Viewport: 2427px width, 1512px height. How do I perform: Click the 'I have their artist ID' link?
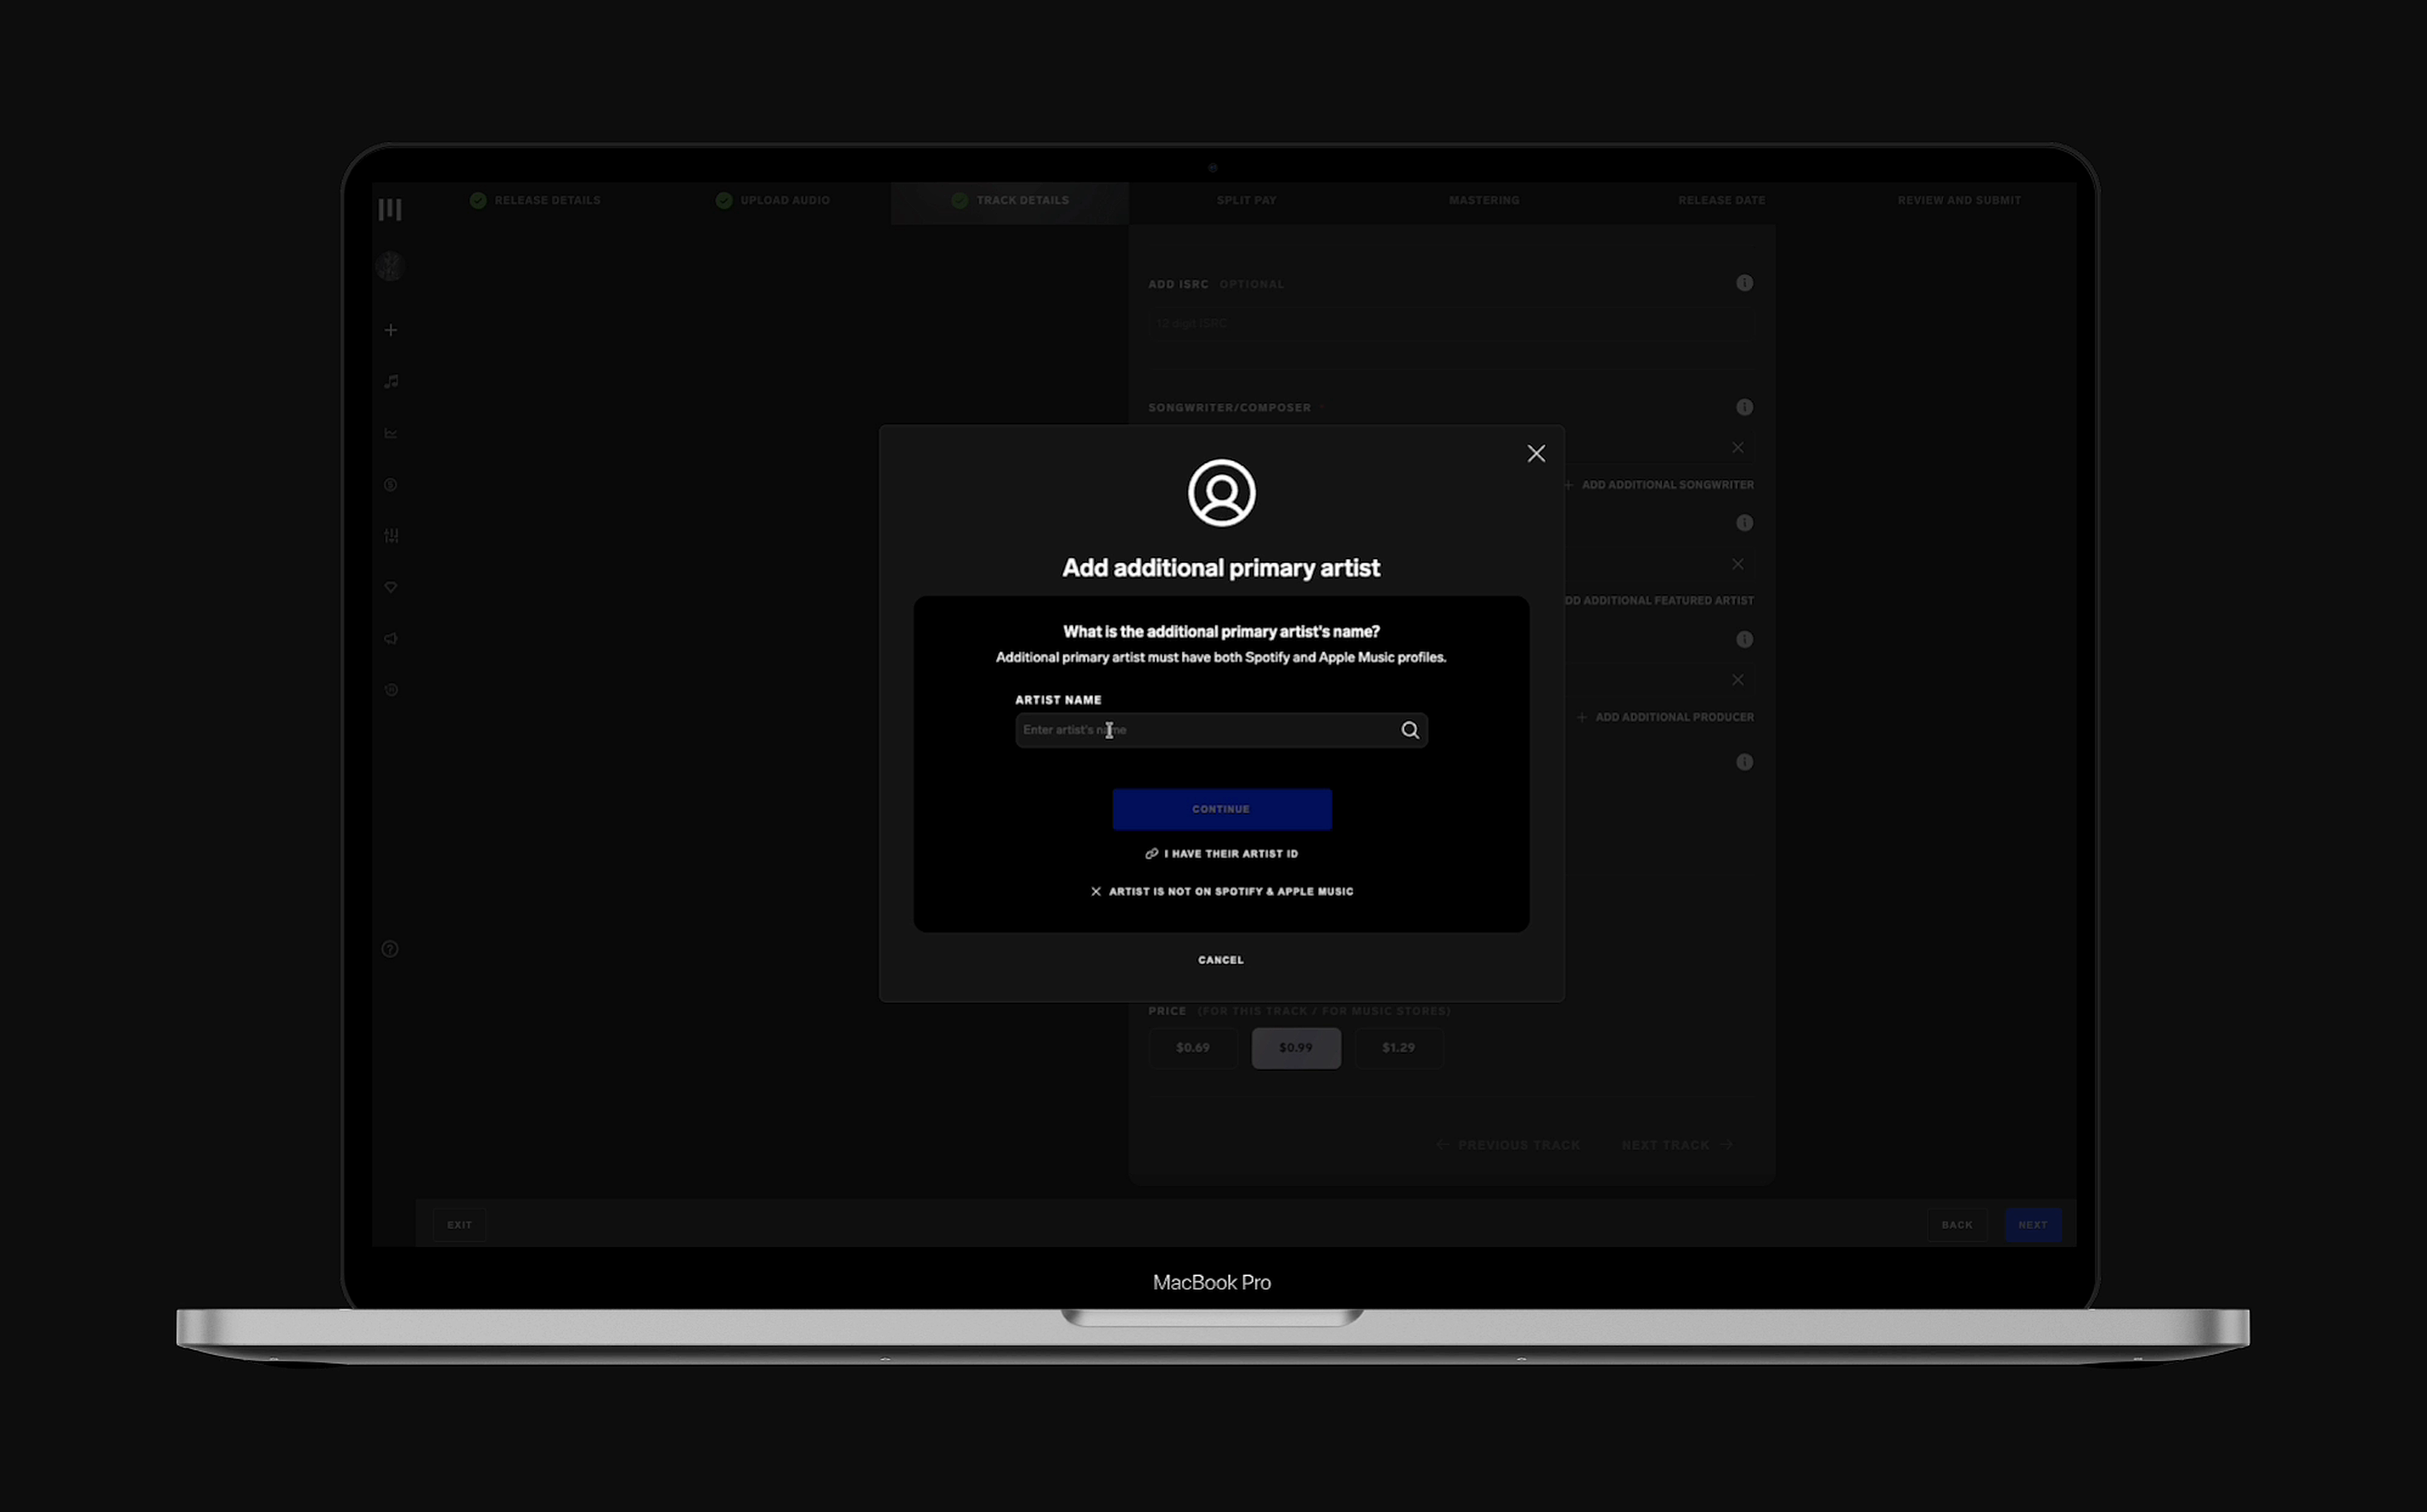(1221, 853)
